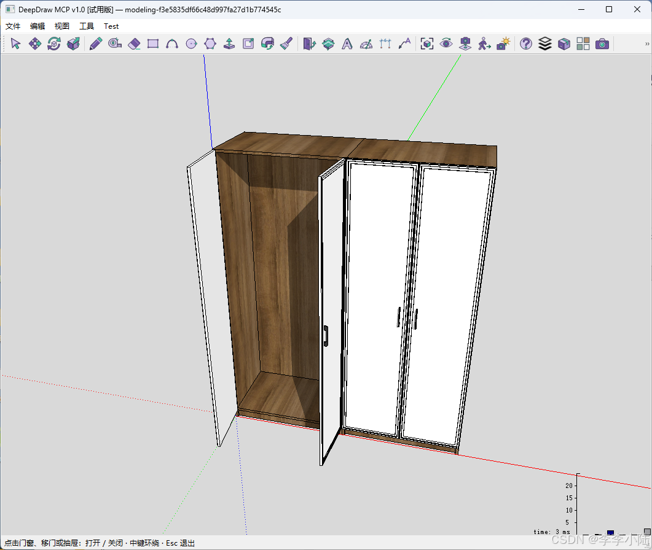Toggle the eye Look Around view
This screenshot has width=652, height=550.
pyautogui.click(x=446, y=44)
